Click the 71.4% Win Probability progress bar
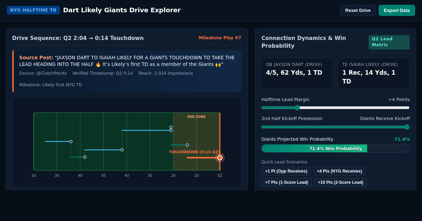Image resolution: width=422 pixels, height=221 pixels. pos(335,148)
